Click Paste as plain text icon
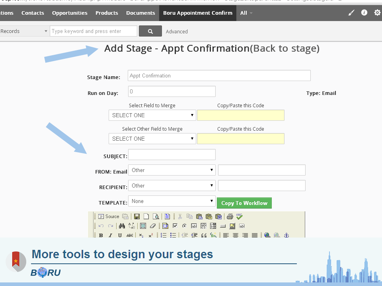The height and width of the screenshot is (286, 382). (x=209, y=216)
